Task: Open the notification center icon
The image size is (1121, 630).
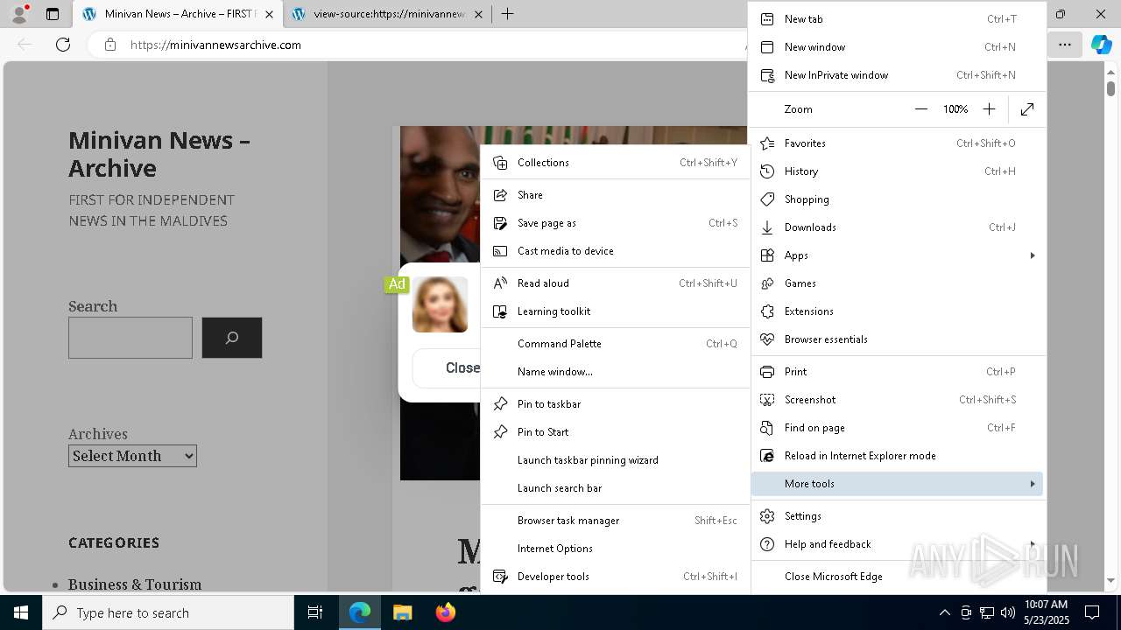Action: [1092, 612]
